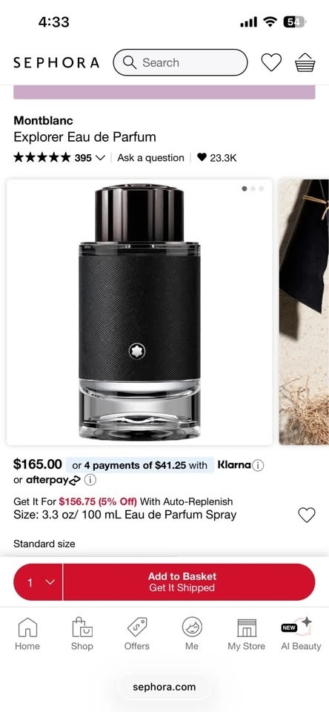Image resolution: width=329 pixels, height=712 pixels.
Task: View the next product image thumbnail
Action: [x=304, y=312]
